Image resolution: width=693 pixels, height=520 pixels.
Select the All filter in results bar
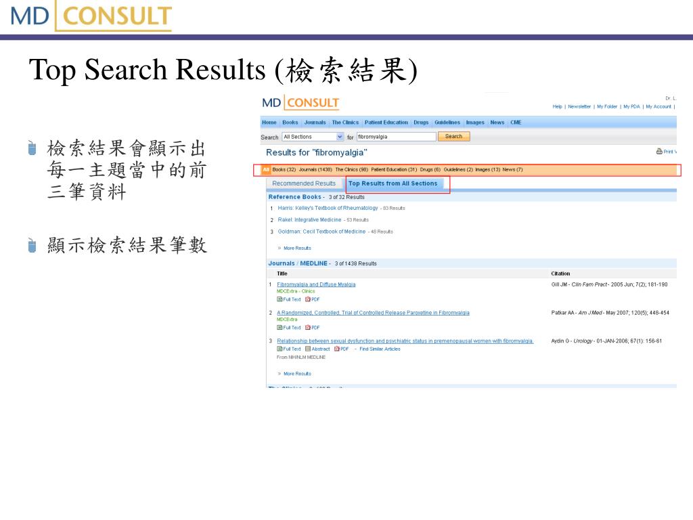(x=265, y=170)
